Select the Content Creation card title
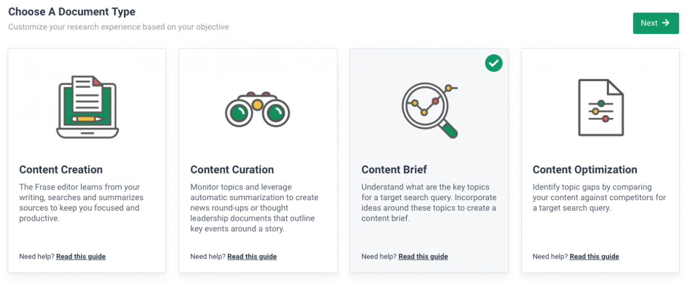 pos(61,170)
